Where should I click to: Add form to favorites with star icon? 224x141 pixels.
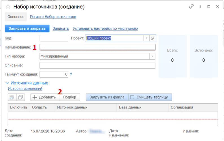[8, 6]
